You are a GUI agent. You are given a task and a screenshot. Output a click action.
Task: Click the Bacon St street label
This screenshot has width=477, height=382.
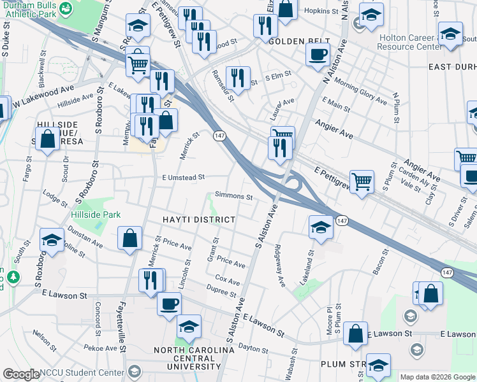tap(381, 262)
